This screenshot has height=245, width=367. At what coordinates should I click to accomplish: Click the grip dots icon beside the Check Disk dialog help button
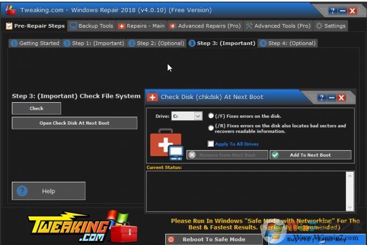click(312, 97)
